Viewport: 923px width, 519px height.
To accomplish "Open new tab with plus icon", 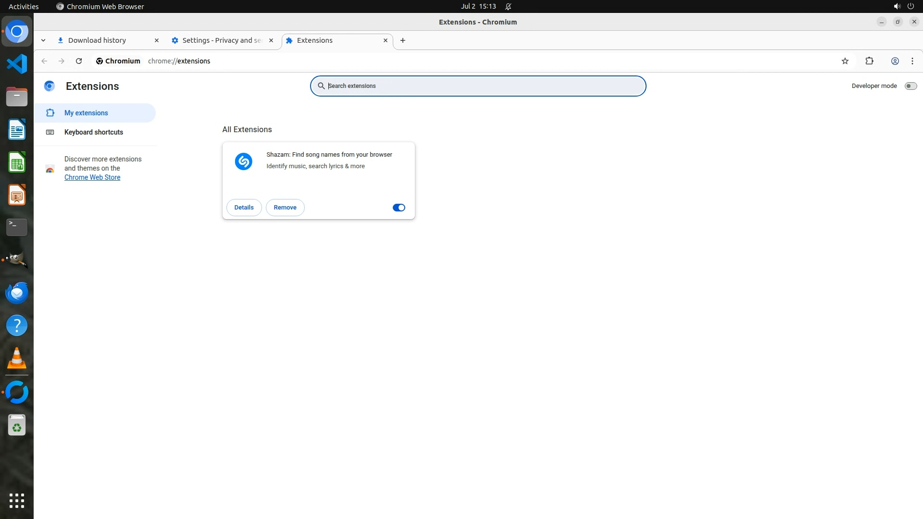I will [x=403, y=40].
